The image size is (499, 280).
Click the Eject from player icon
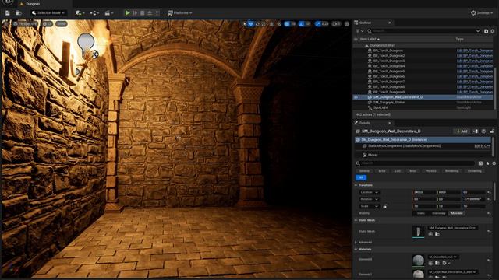pos(150,13)
